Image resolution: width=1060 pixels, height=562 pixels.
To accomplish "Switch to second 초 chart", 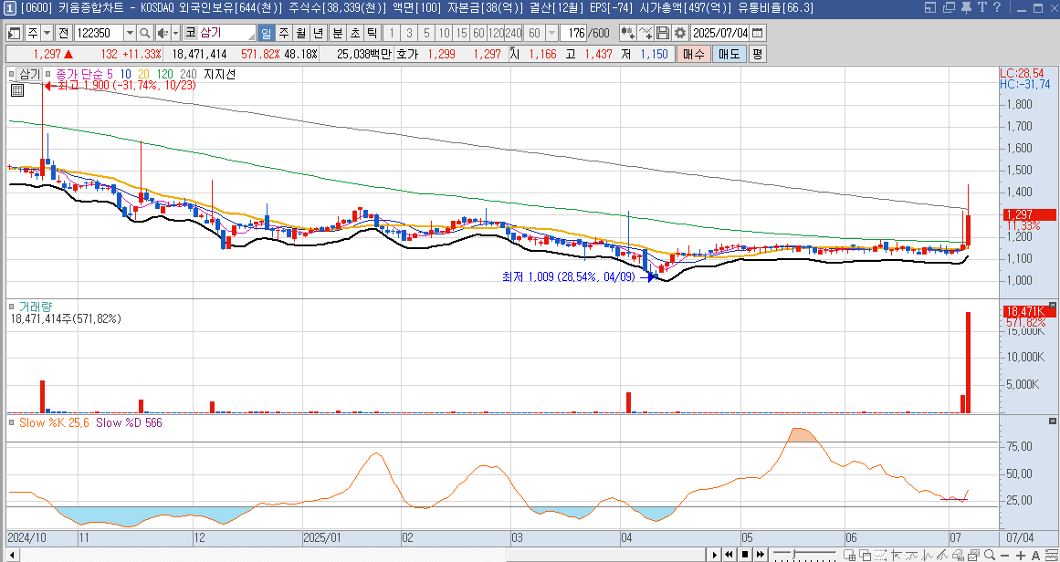I will coord(355,33).
